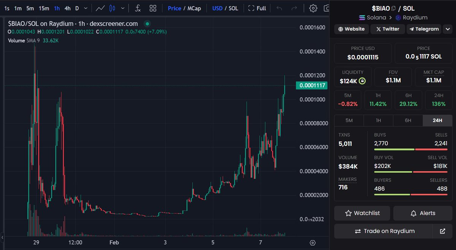
Task: Click the Volume SMA 9 indicator label
Action: tap(33, 40)
